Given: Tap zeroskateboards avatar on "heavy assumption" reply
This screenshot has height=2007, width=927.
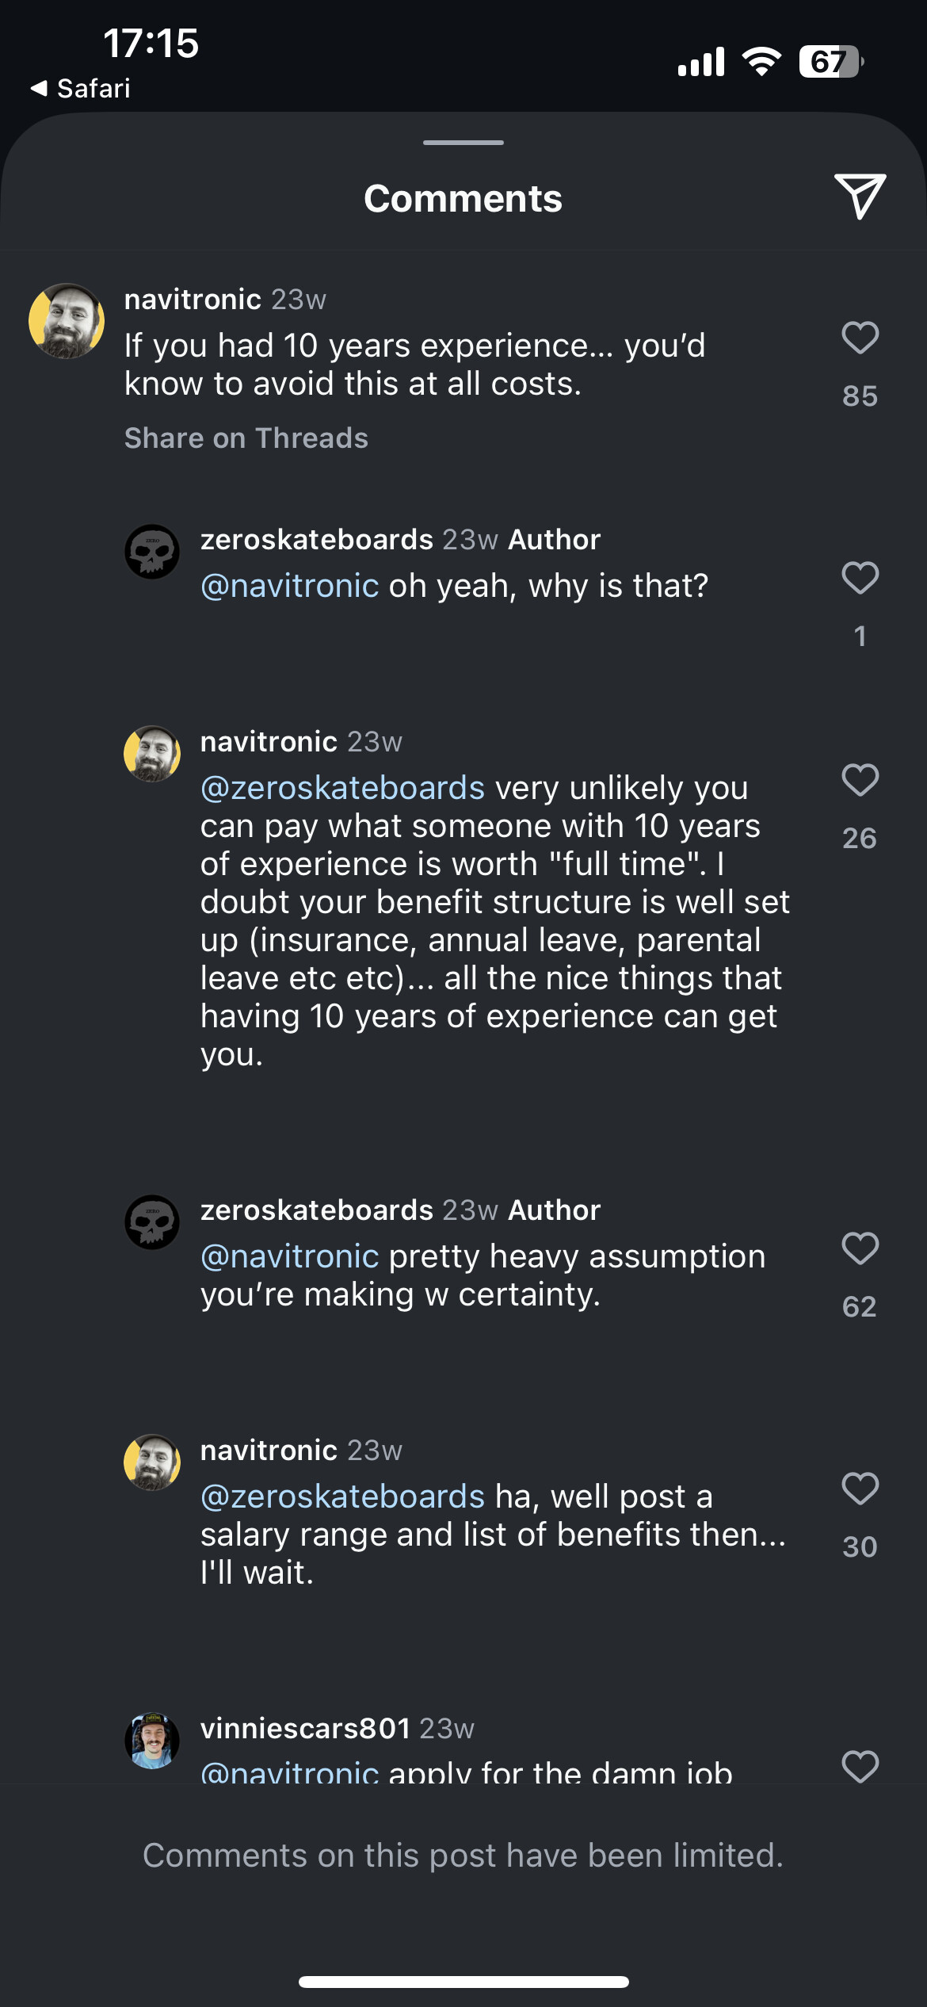Looking at the screenshot, I should (152, 1222).
